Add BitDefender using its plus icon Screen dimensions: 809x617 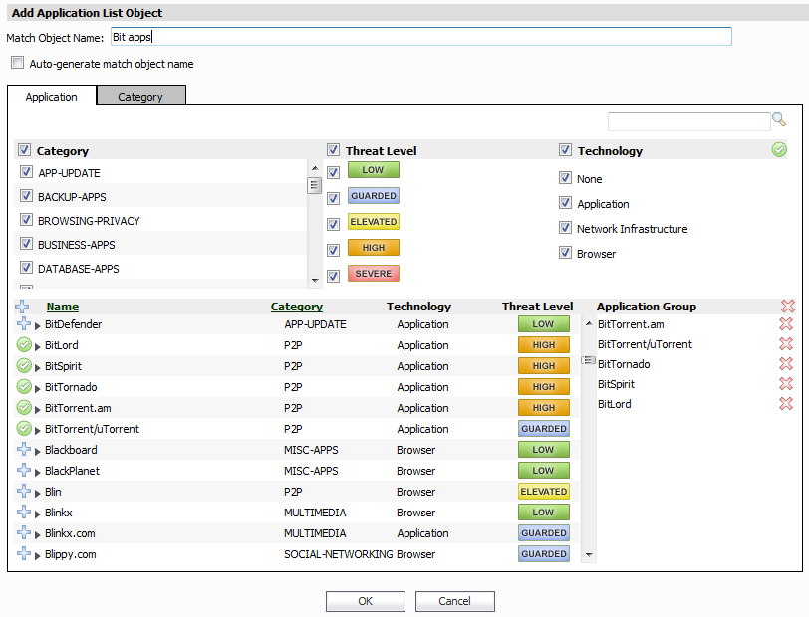pos(24,324)
